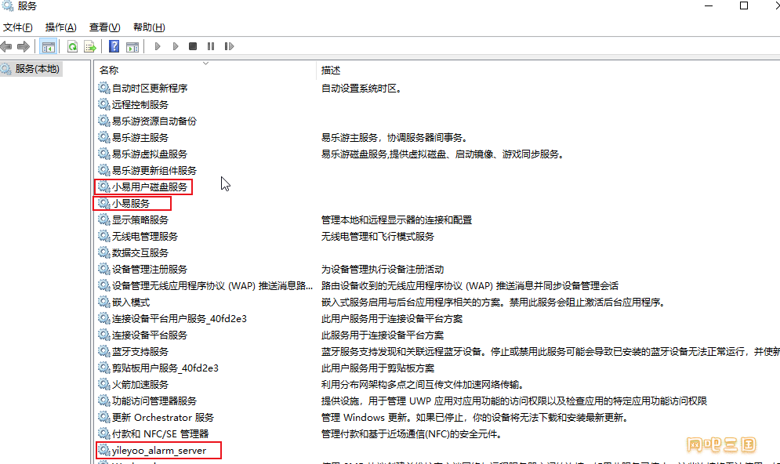Select the 显示策略服务 service
The image size is (780, 464).
point(140,219)
